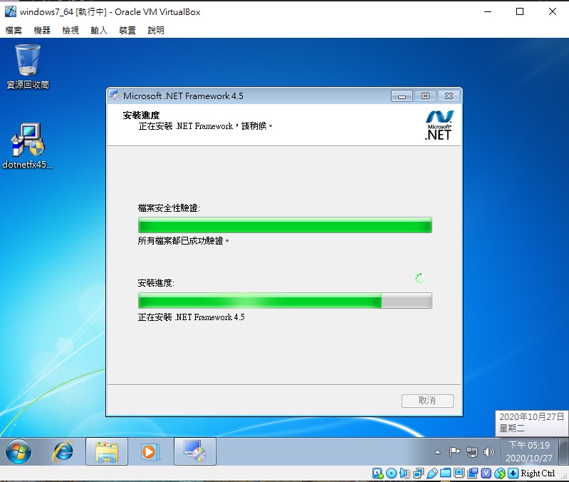569x482 pixels.
Task: Close the .NET Framework 4.5 installer window
Action: click(449, 96)
